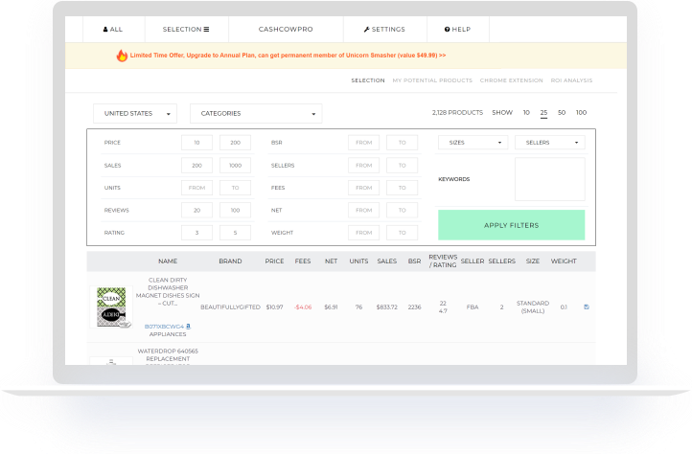Open the Selection menu with the list icon
The height and width of the screenshot is (454, 692).
point(186,30)
